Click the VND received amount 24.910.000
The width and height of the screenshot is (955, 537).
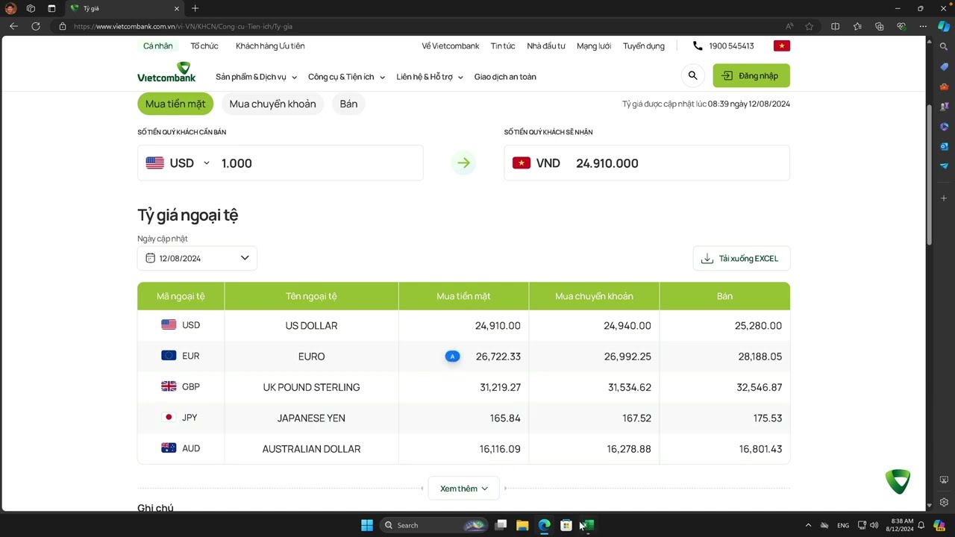point(607,163)
